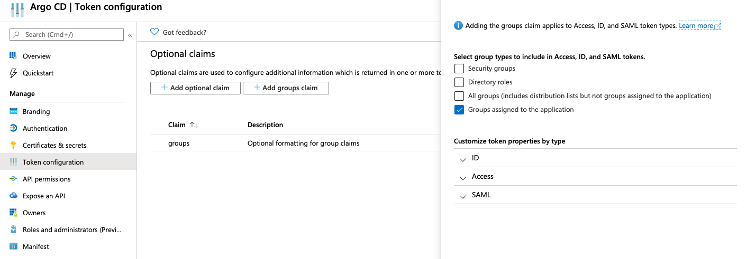Click the Expose an API cloud icon

(13, 196)
